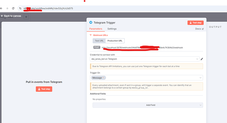This screenshot has width=227, height=123.
Task: Switch to the Settings tab
Action: (x=112, y=29)
